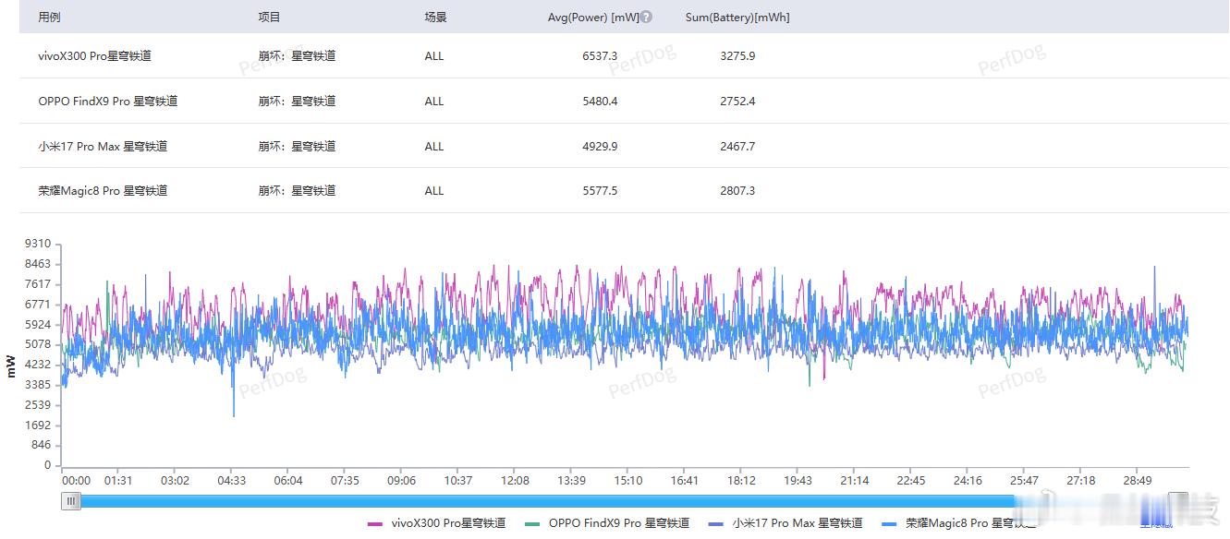Click the average power value 4929.9
This screenshot has width=1230, height=539.
tap(600, 146)
